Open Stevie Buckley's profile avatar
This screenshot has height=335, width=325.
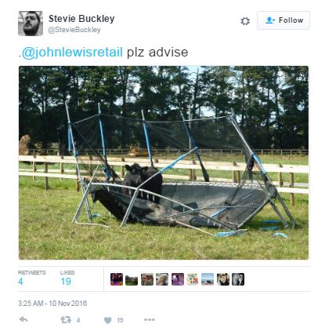31,24
